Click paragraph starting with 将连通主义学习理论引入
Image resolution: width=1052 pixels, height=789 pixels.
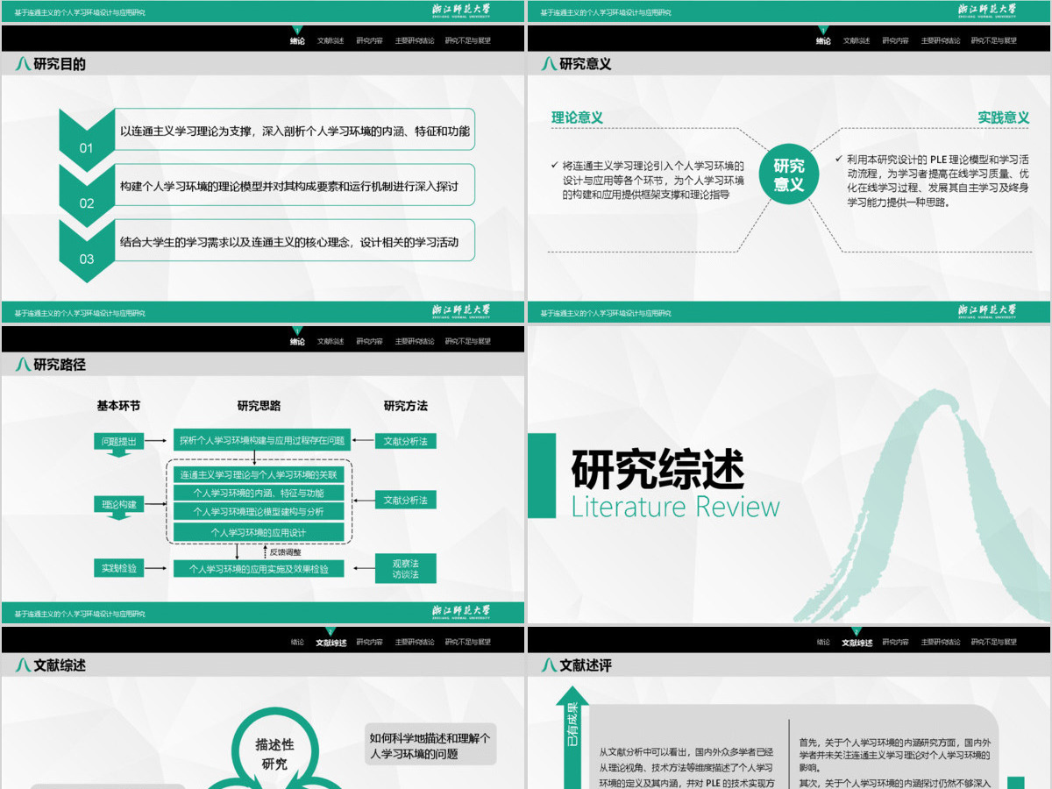(x=653, y=180)
